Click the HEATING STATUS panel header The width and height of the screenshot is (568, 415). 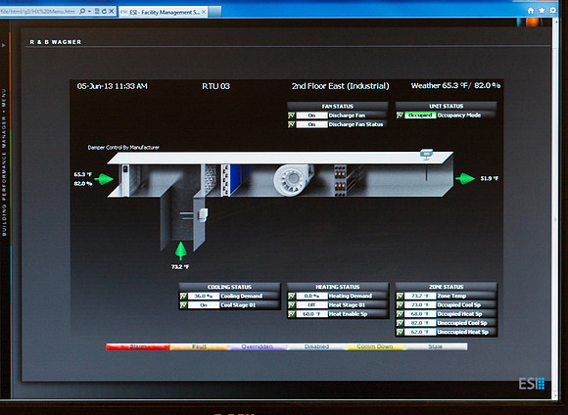click(x=337, y=287)
